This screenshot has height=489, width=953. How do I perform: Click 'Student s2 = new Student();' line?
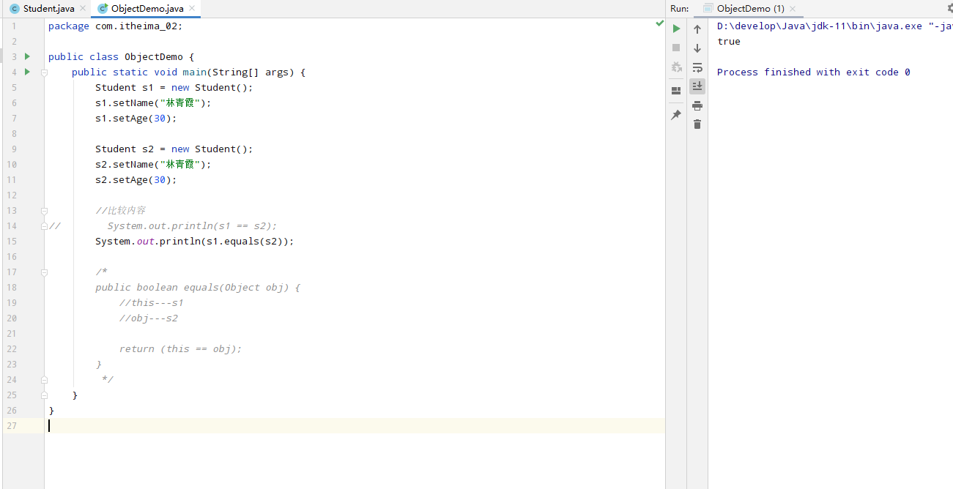[174, 149]
